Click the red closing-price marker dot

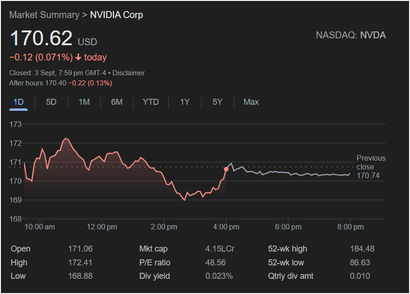coord(226,169)
